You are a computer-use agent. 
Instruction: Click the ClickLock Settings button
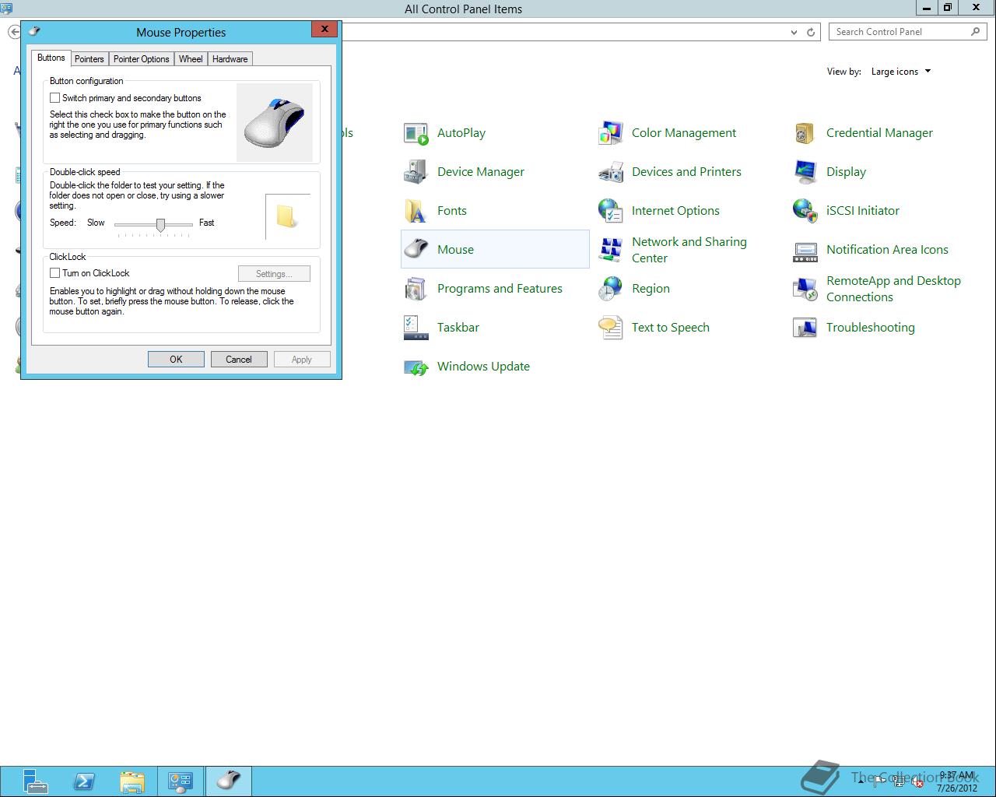click(x=274, y=274)
